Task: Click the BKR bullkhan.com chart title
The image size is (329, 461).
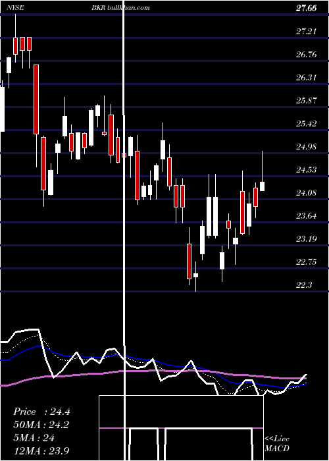Action: click(x=120, y=7)
